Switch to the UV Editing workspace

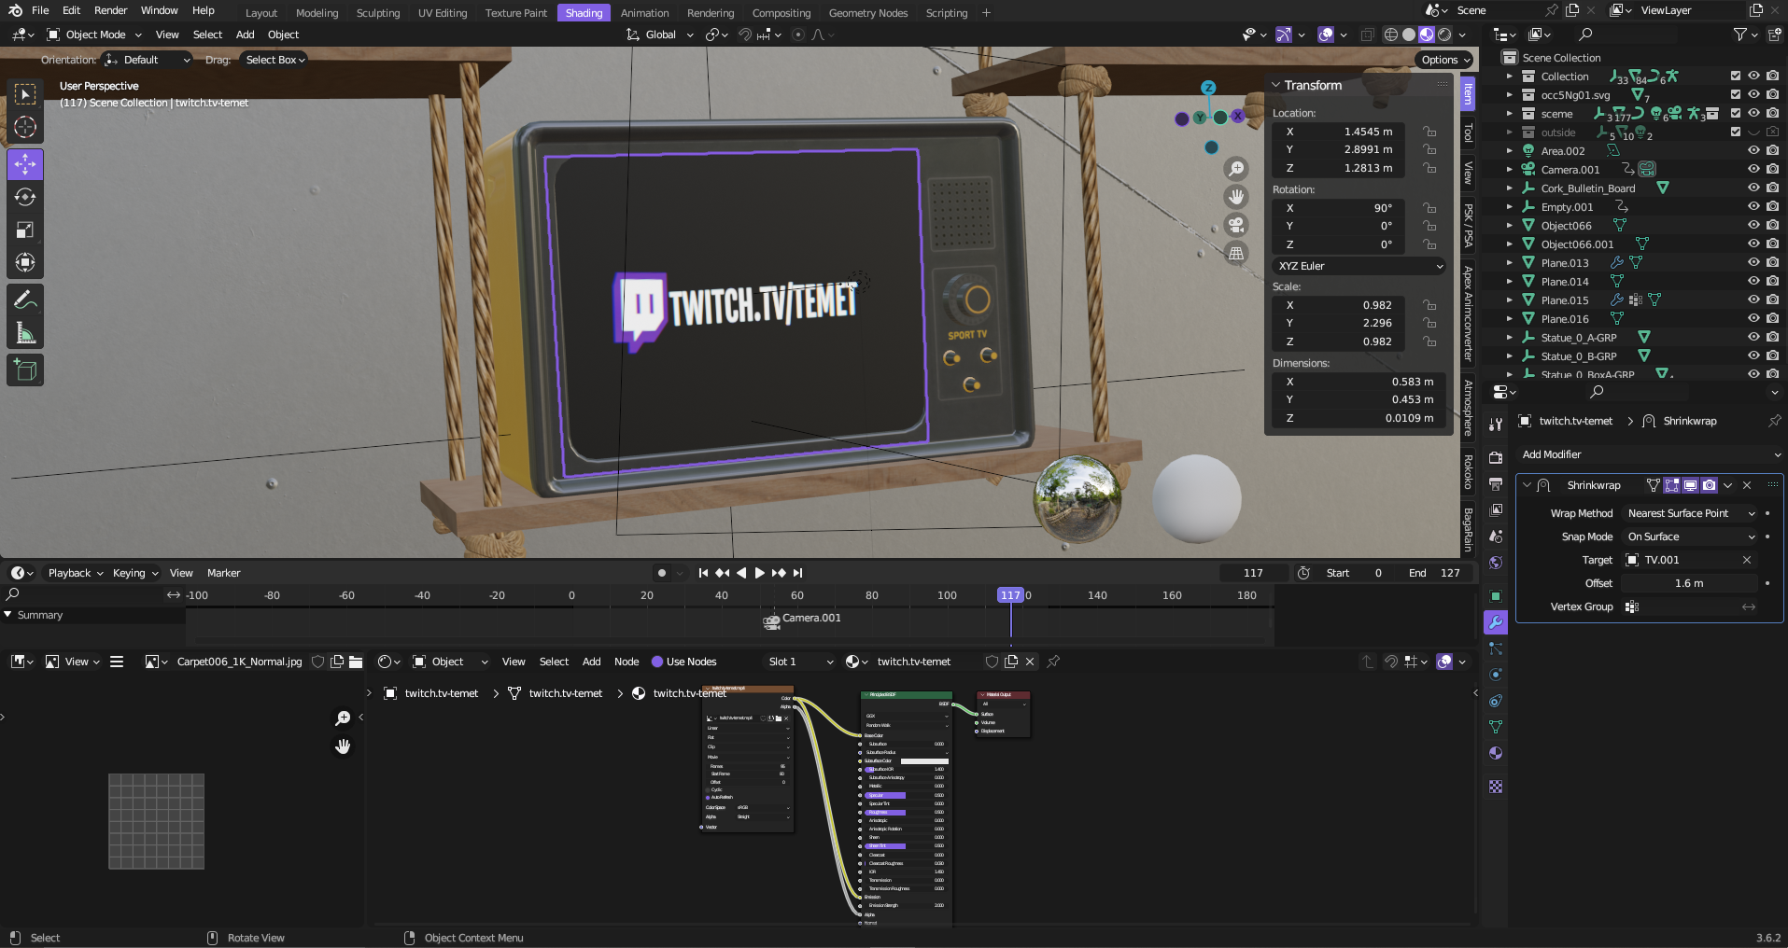pos(443,13)
